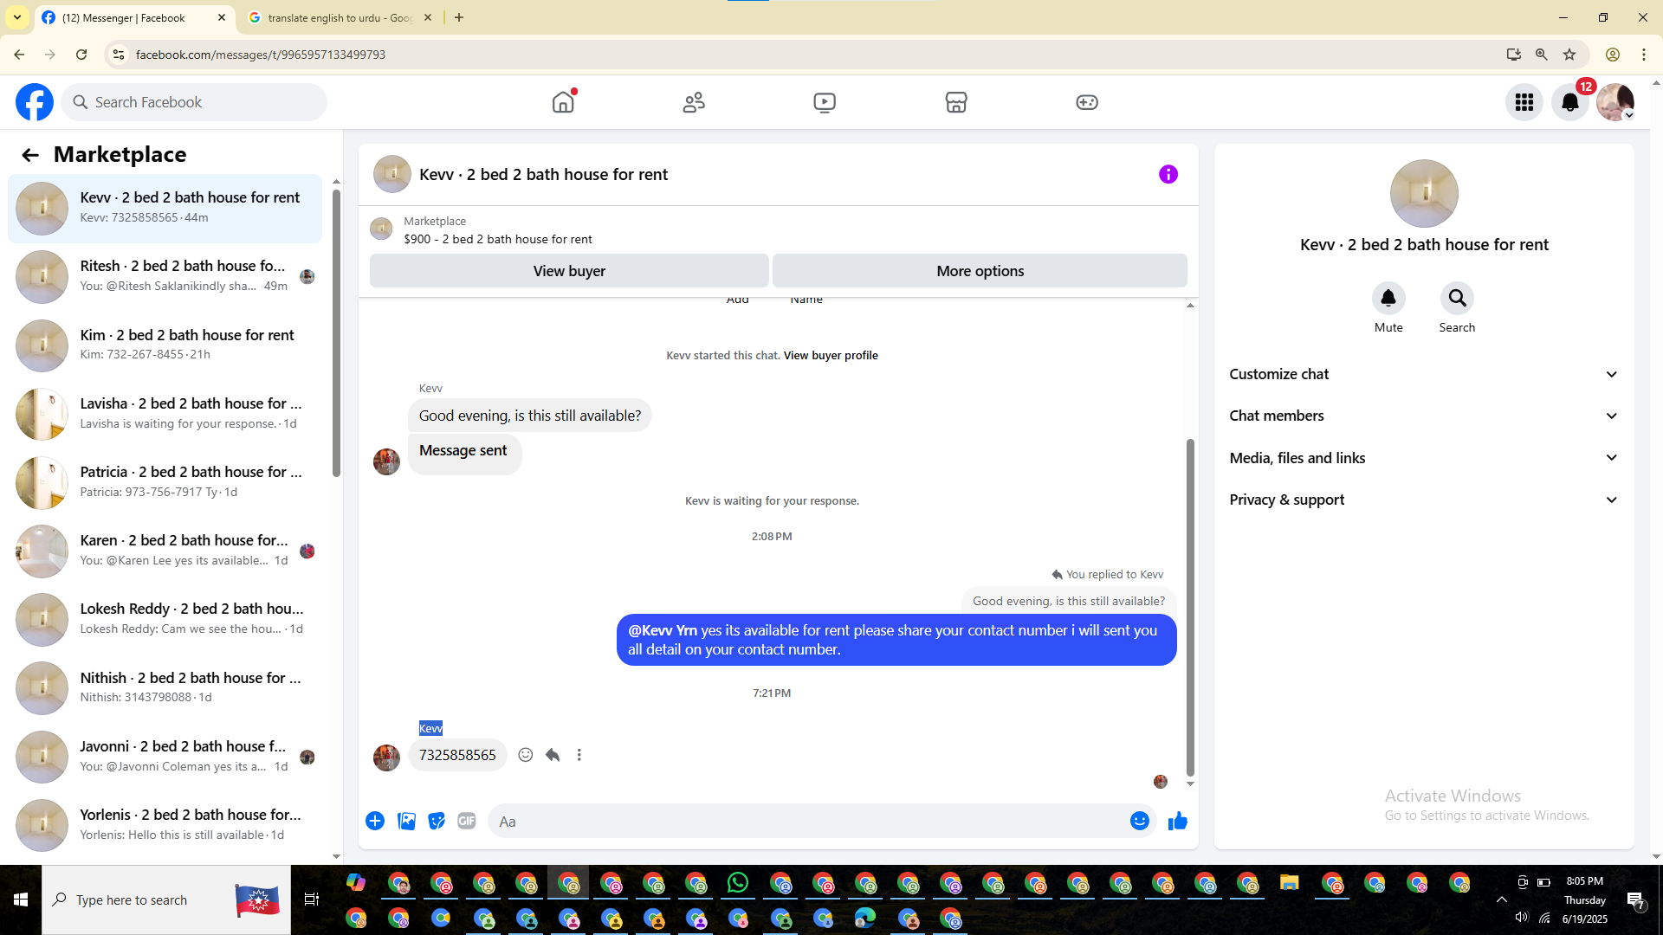Click the Windows taskbar search box
Screen dimensions: 1663x935
(166, 900)
